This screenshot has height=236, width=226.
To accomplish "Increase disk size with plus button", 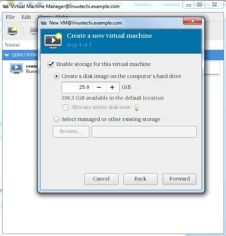I will click(x=112, y=87).
